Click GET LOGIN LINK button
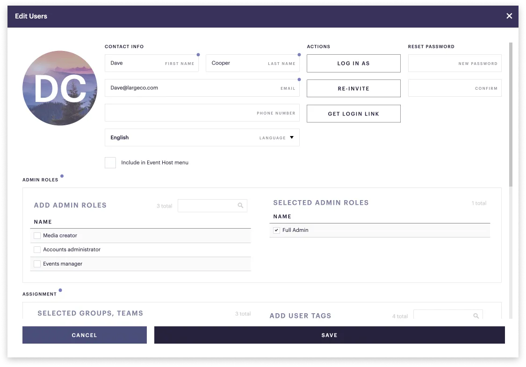Image resolution: width=526 pixels, height=367 pixels. click(x=353, y=114)
